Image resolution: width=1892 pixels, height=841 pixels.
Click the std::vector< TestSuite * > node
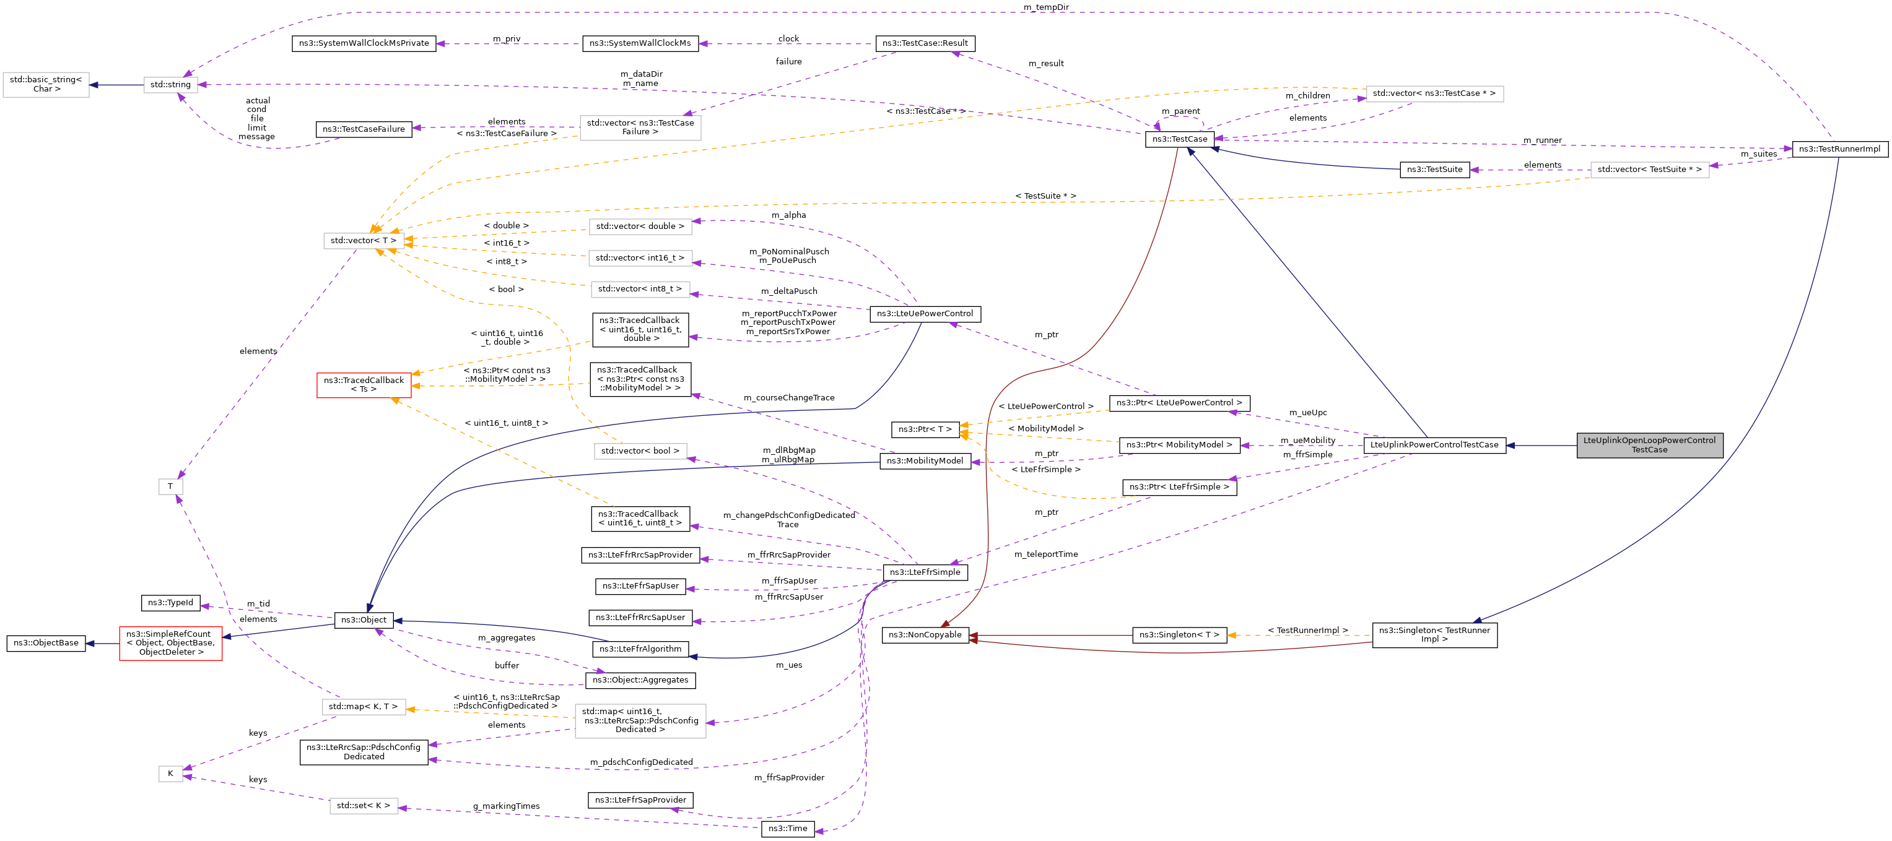(x=1649, y=170)
